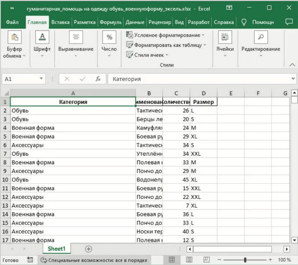Screen dimensions: 298x265
Task: Open the Вставка ribbon tab
Action: pos(60,22)
